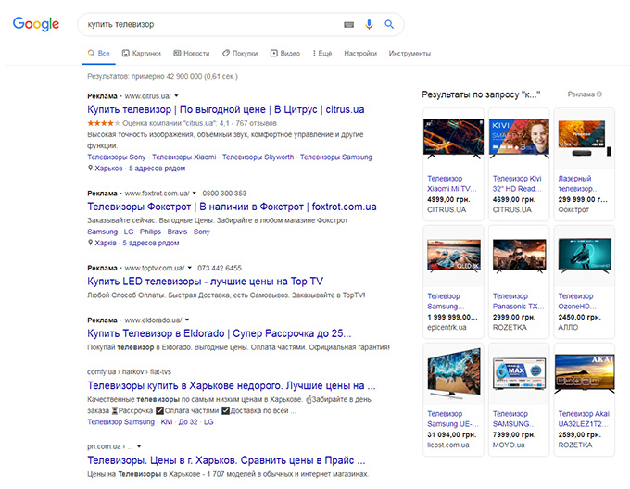Click the 299 999,00 price
The image size is (630, 489).
click(x=583, y=199)
